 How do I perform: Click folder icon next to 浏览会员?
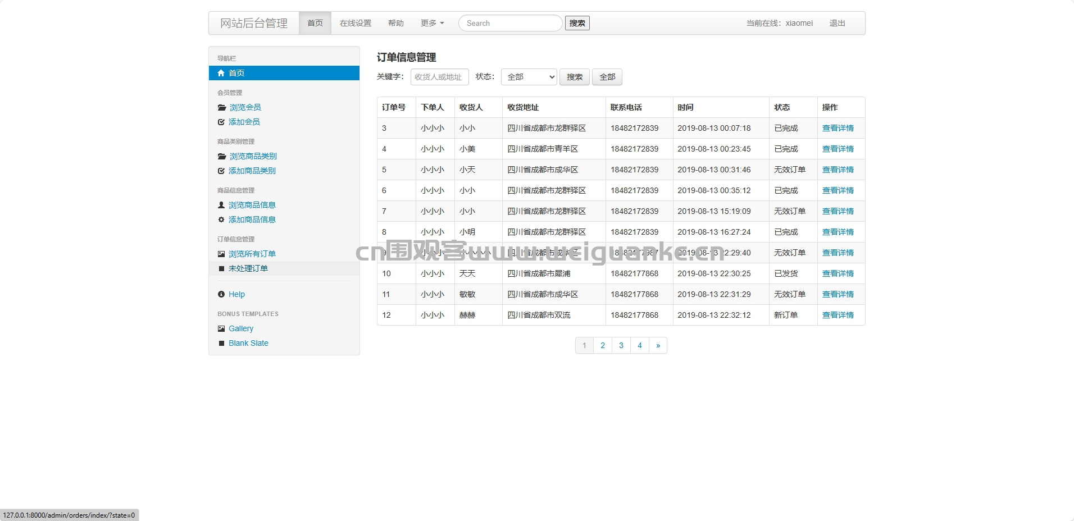click(x=222, y=107)
